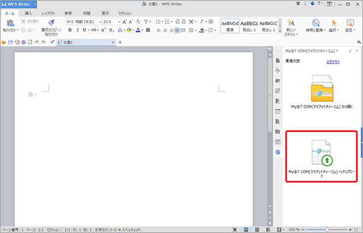Toggle Justify paragraph alignment

click(177, 30)
